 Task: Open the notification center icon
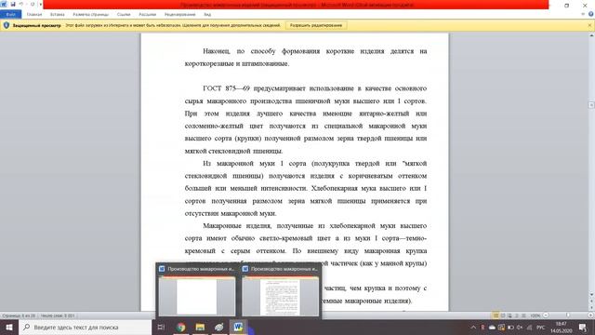(583, 328)
